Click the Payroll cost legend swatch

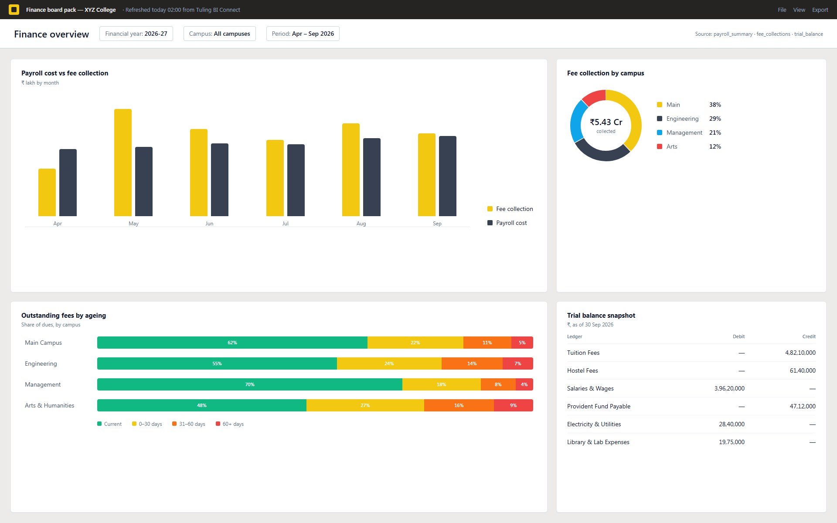(x=490, y=223)
